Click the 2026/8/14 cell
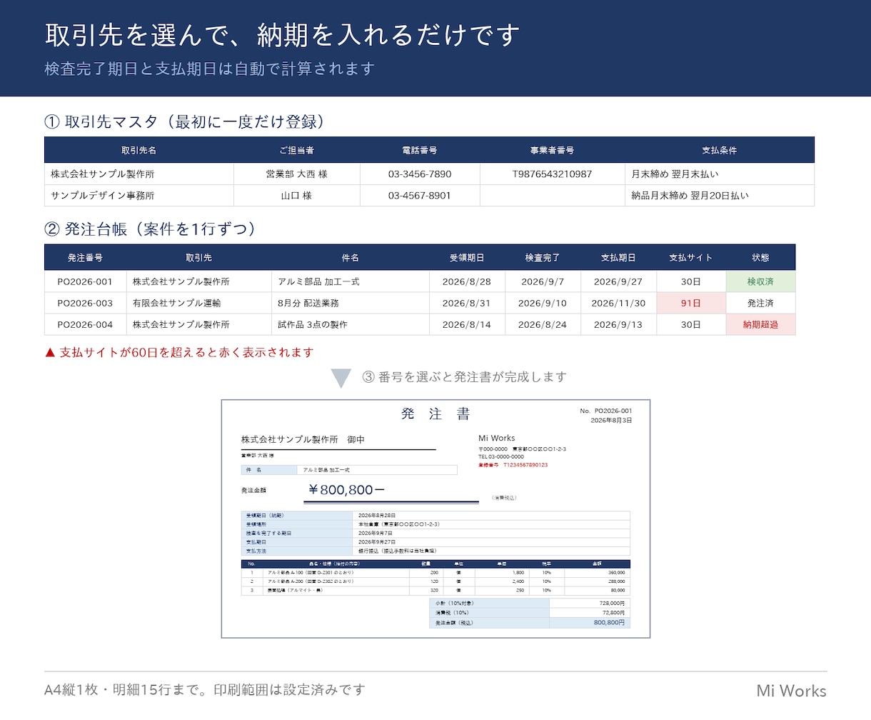This screenshot has height=720, width=871. tap(467, 324)
